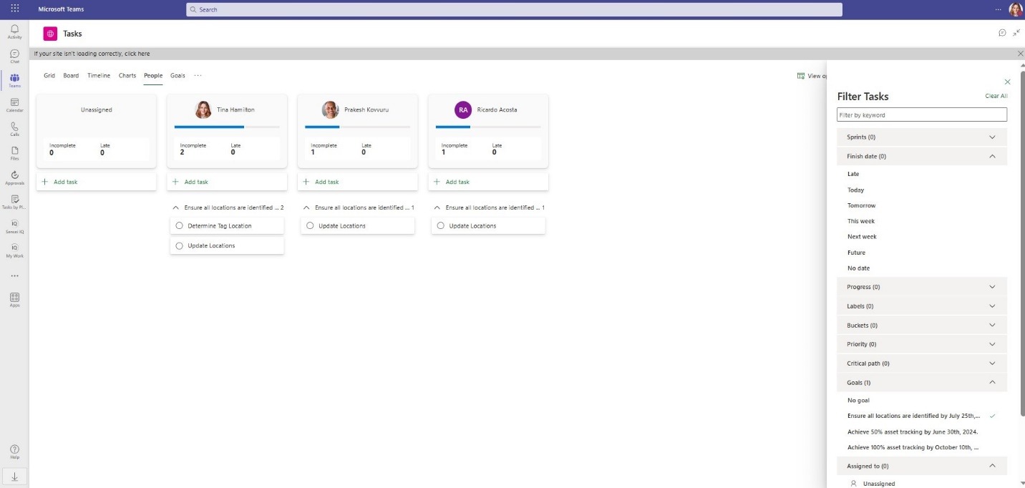This screenshot has width=1025, height=488.
Task: Collapse goal group under Tina Hamilton
Action: click(176, 208)
